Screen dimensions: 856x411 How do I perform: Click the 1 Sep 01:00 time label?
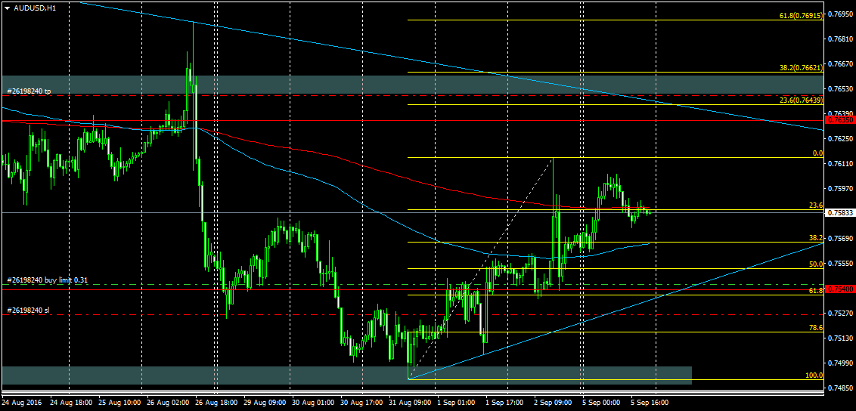tap(457, 403)
